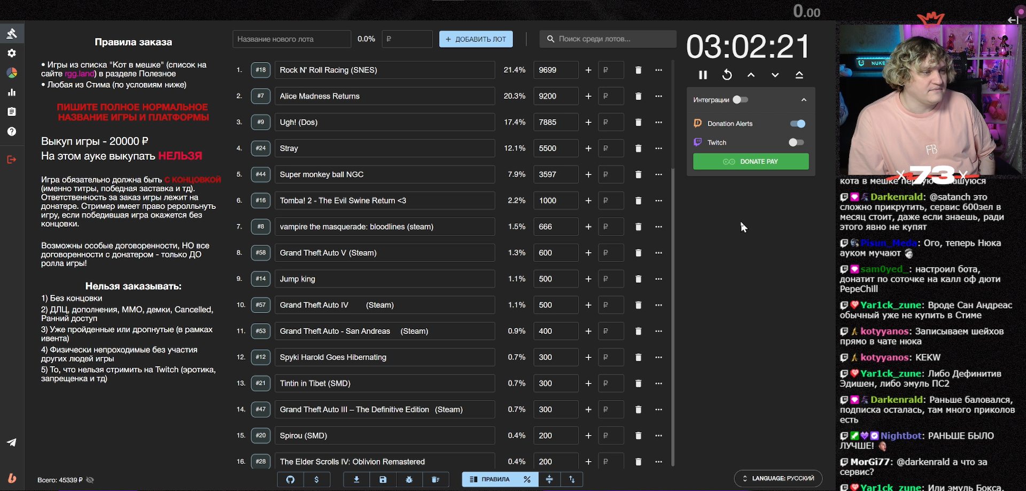
Task: Click the compact view collapse icon
Action: pos(549,480)
